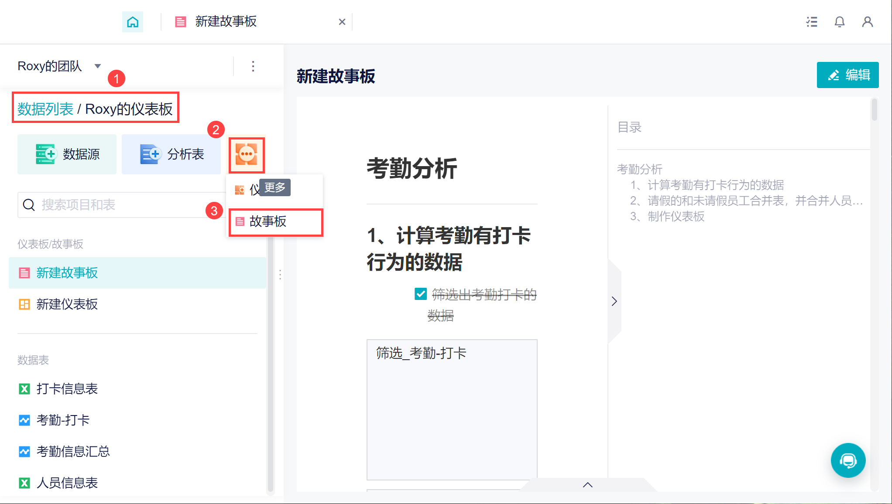Add a new 数据源

click(x=67, y=154)
